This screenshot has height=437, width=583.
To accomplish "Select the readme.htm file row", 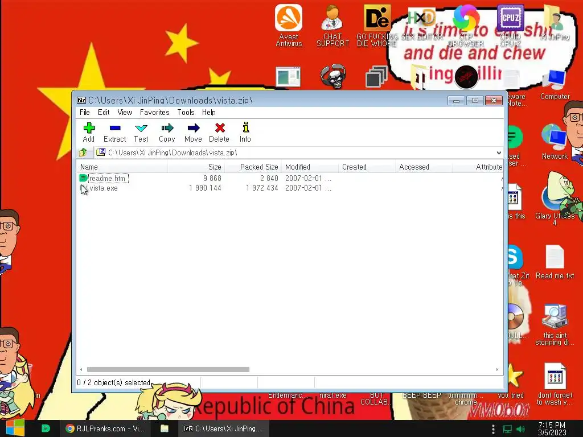I will [290, 178].
